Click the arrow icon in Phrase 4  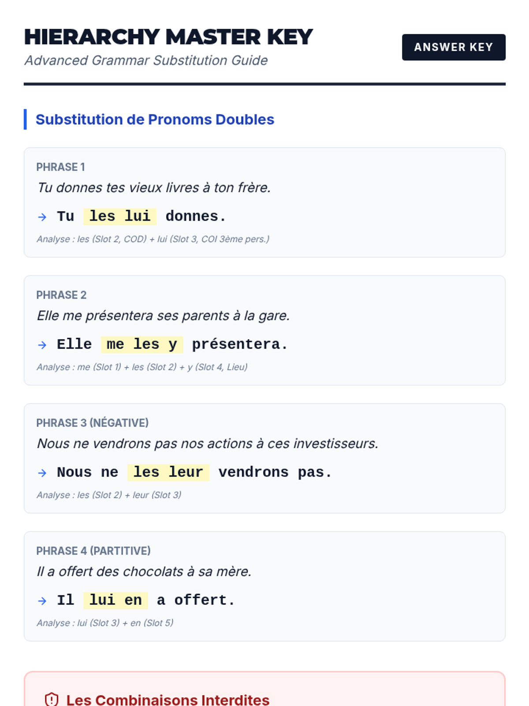coord(42,601)
